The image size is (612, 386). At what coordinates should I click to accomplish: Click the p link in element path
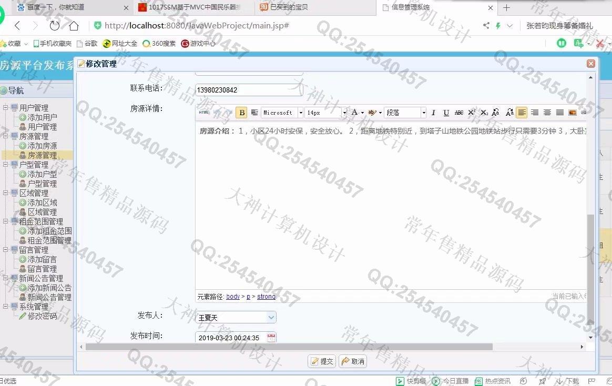pos(248,297)
